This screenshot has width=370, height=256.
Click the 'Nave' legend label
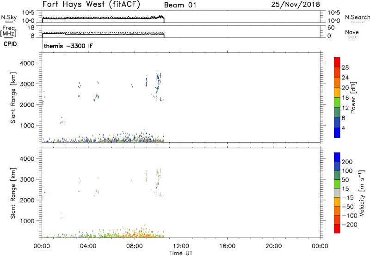[352, 32]
